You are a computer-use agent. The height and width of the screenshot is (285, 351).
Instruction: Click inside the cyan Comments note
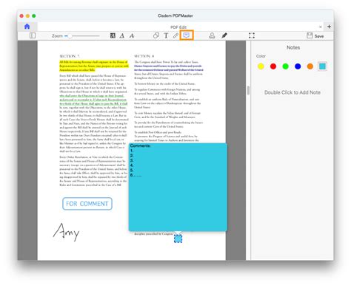(178, 187)
